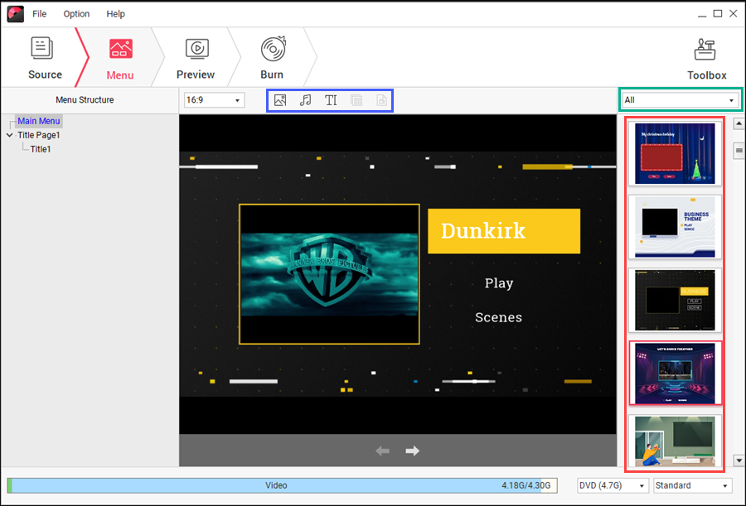Click the background image customization icon

[280, 100]
